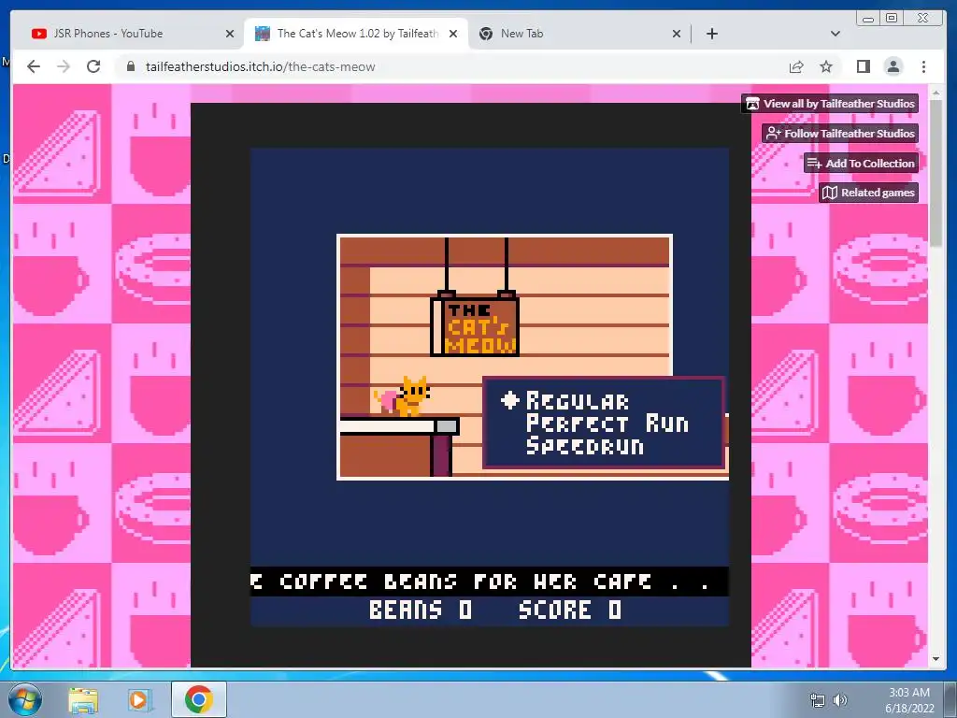Close the JSR Phones - YouTube tab
This screenshot has height=718, width=957.
pos(230,34)
